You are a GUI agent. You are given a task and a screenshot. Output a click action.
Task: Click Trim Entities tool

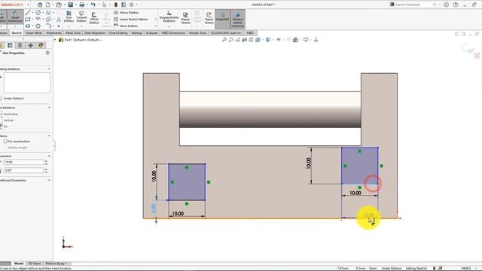(x=69, y=17)
